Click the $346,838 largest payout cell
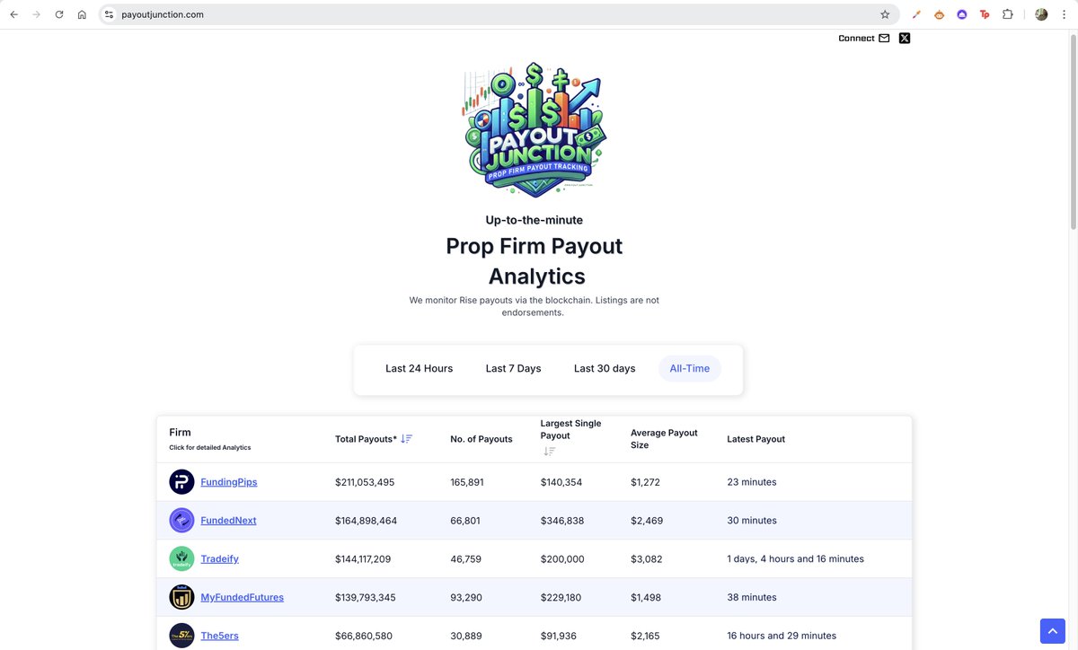The width and height of the screenshot is (1078, 650). coord(561,521)
